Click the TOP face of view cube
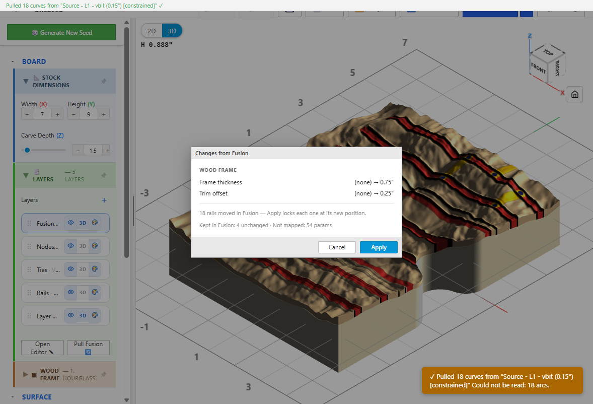 (548, 52)
